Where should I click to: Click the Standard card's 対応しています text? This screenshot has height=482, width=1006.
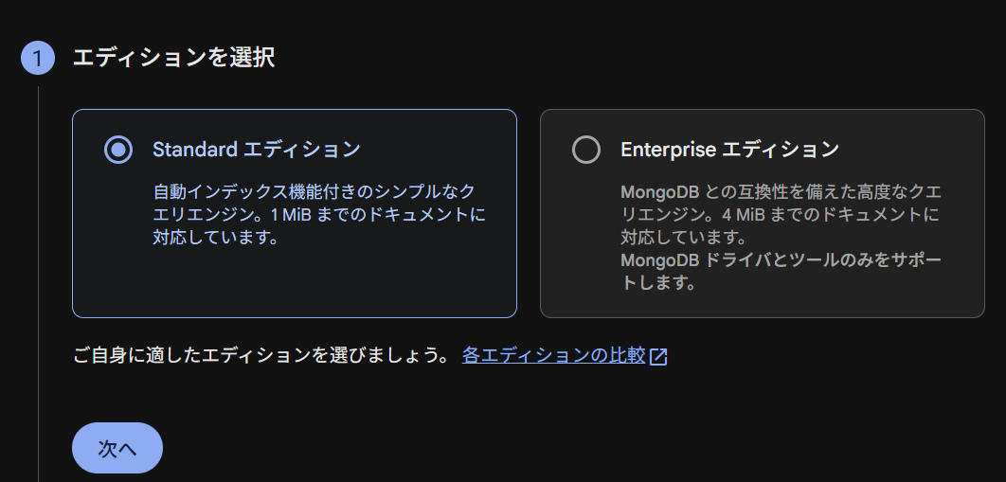click(x=215, y=238)
